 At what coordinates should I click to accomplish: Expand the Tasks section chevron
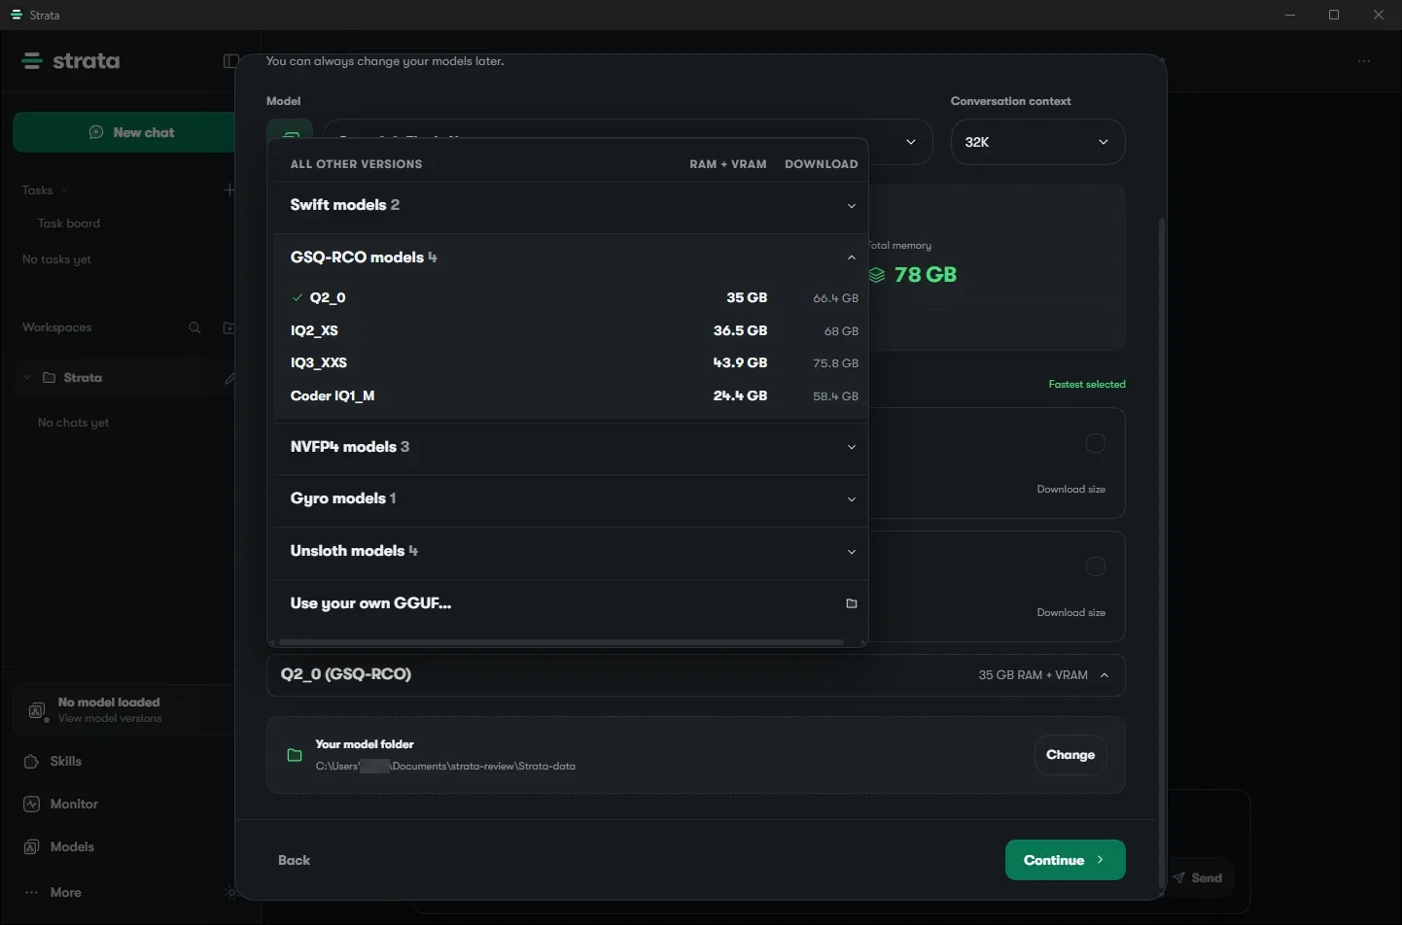coord(64,190)
